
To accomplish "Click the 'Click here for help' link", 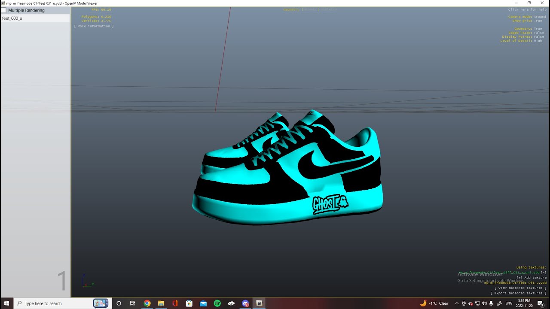I will coord(527,9).
